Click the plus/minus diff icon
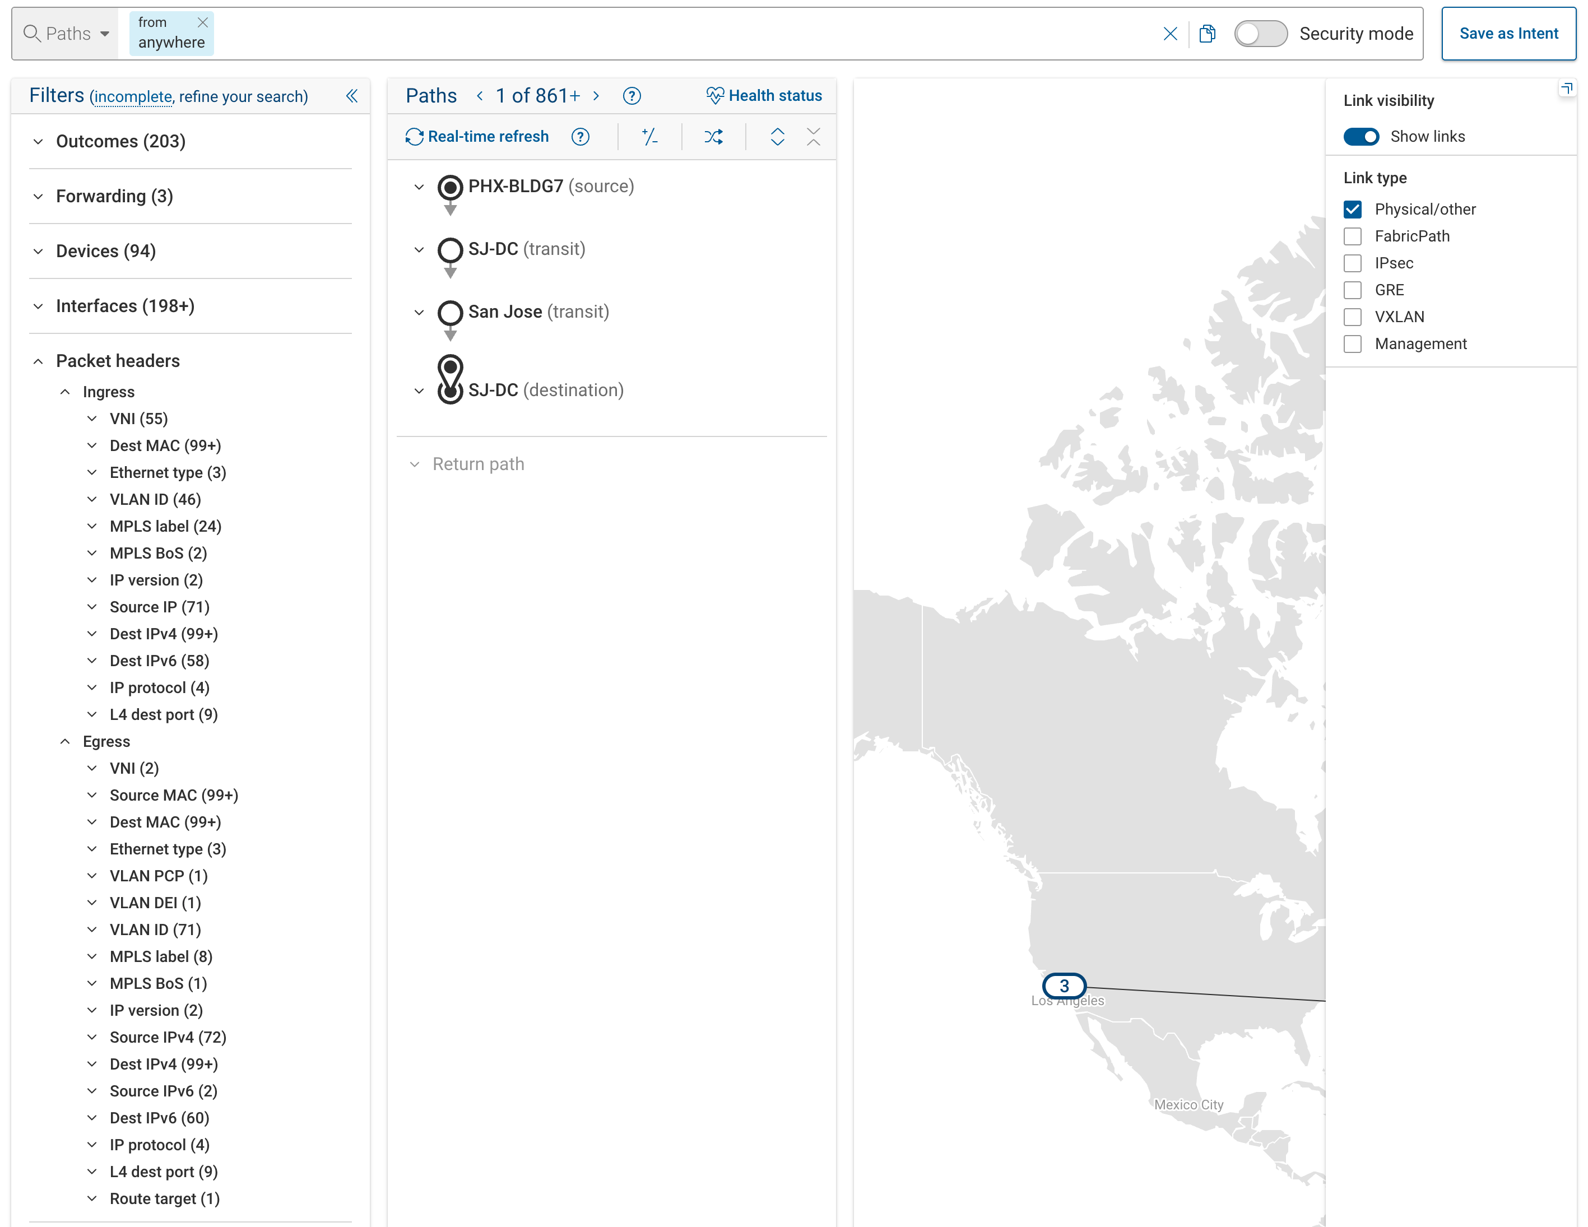Screen dimensions: 1588x1227 650,137
